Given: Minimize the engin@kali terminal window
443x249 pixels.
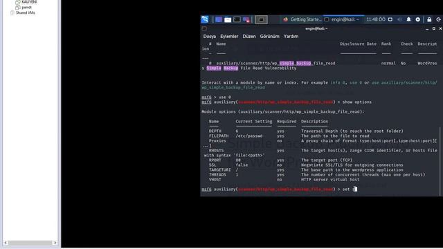Looking at the screenshot, I should [x=427, y=29].
